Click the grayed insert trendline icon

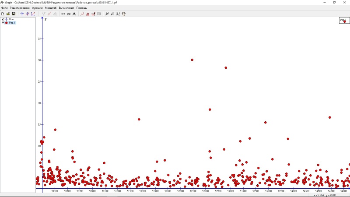[49, 14]
